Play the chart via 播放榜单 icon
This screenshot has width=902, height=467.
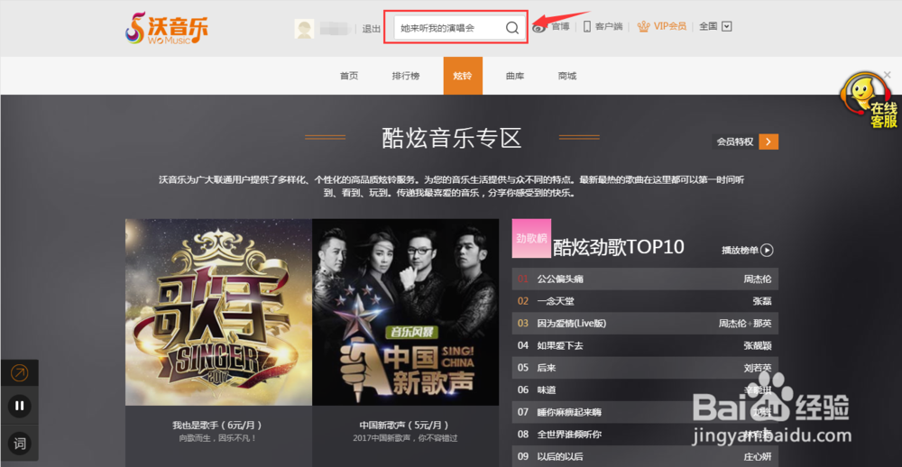pyautogui.click(x=767, y=251)
